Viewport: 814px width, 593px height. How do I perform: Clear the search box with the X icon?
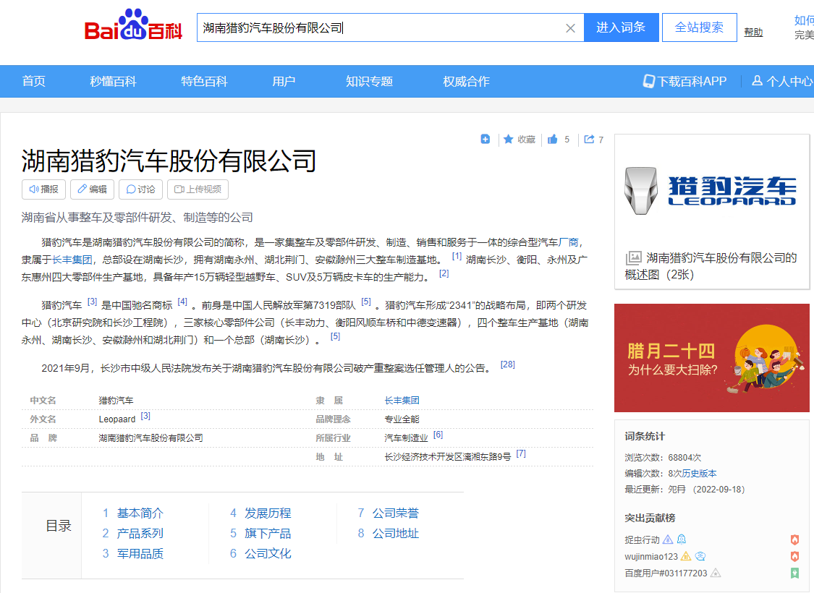point(570,28)
